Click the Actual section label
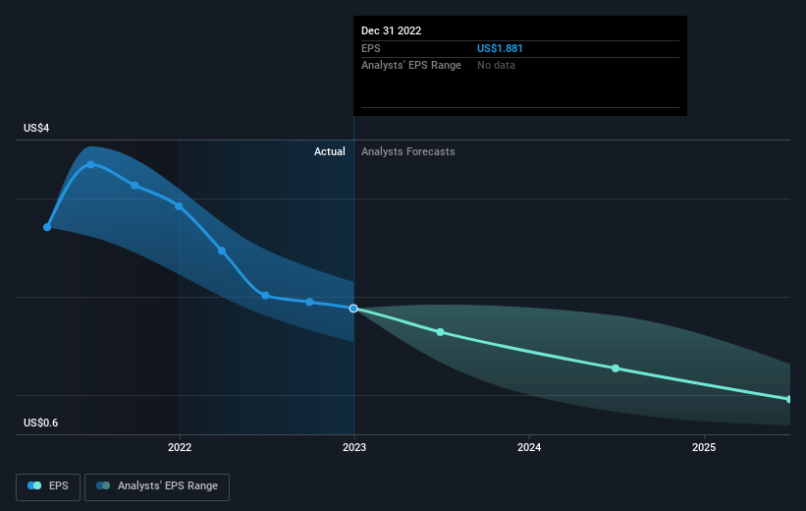Screen dimensions: 806x511 point(330,151)
